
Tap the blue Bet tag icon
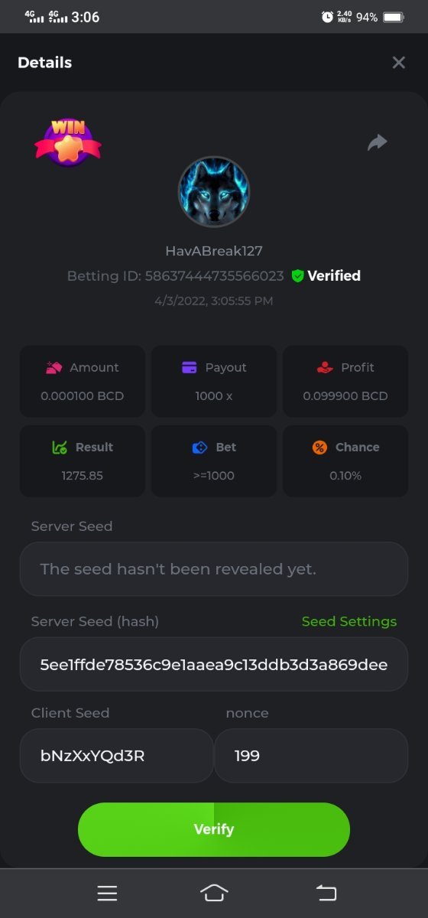point(199,448)
